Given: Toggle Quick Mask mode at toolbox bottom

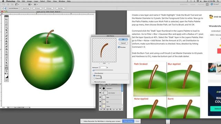Looking at the screenshot, I should pos(6,80).
